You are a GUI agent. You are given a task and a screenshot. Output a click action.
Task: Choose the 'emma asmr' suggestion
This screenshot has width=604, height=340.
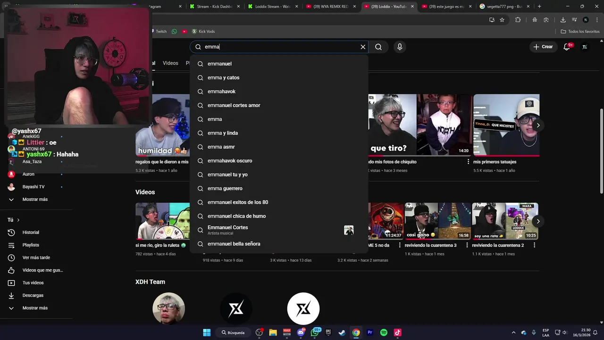(x=279, y=147)
